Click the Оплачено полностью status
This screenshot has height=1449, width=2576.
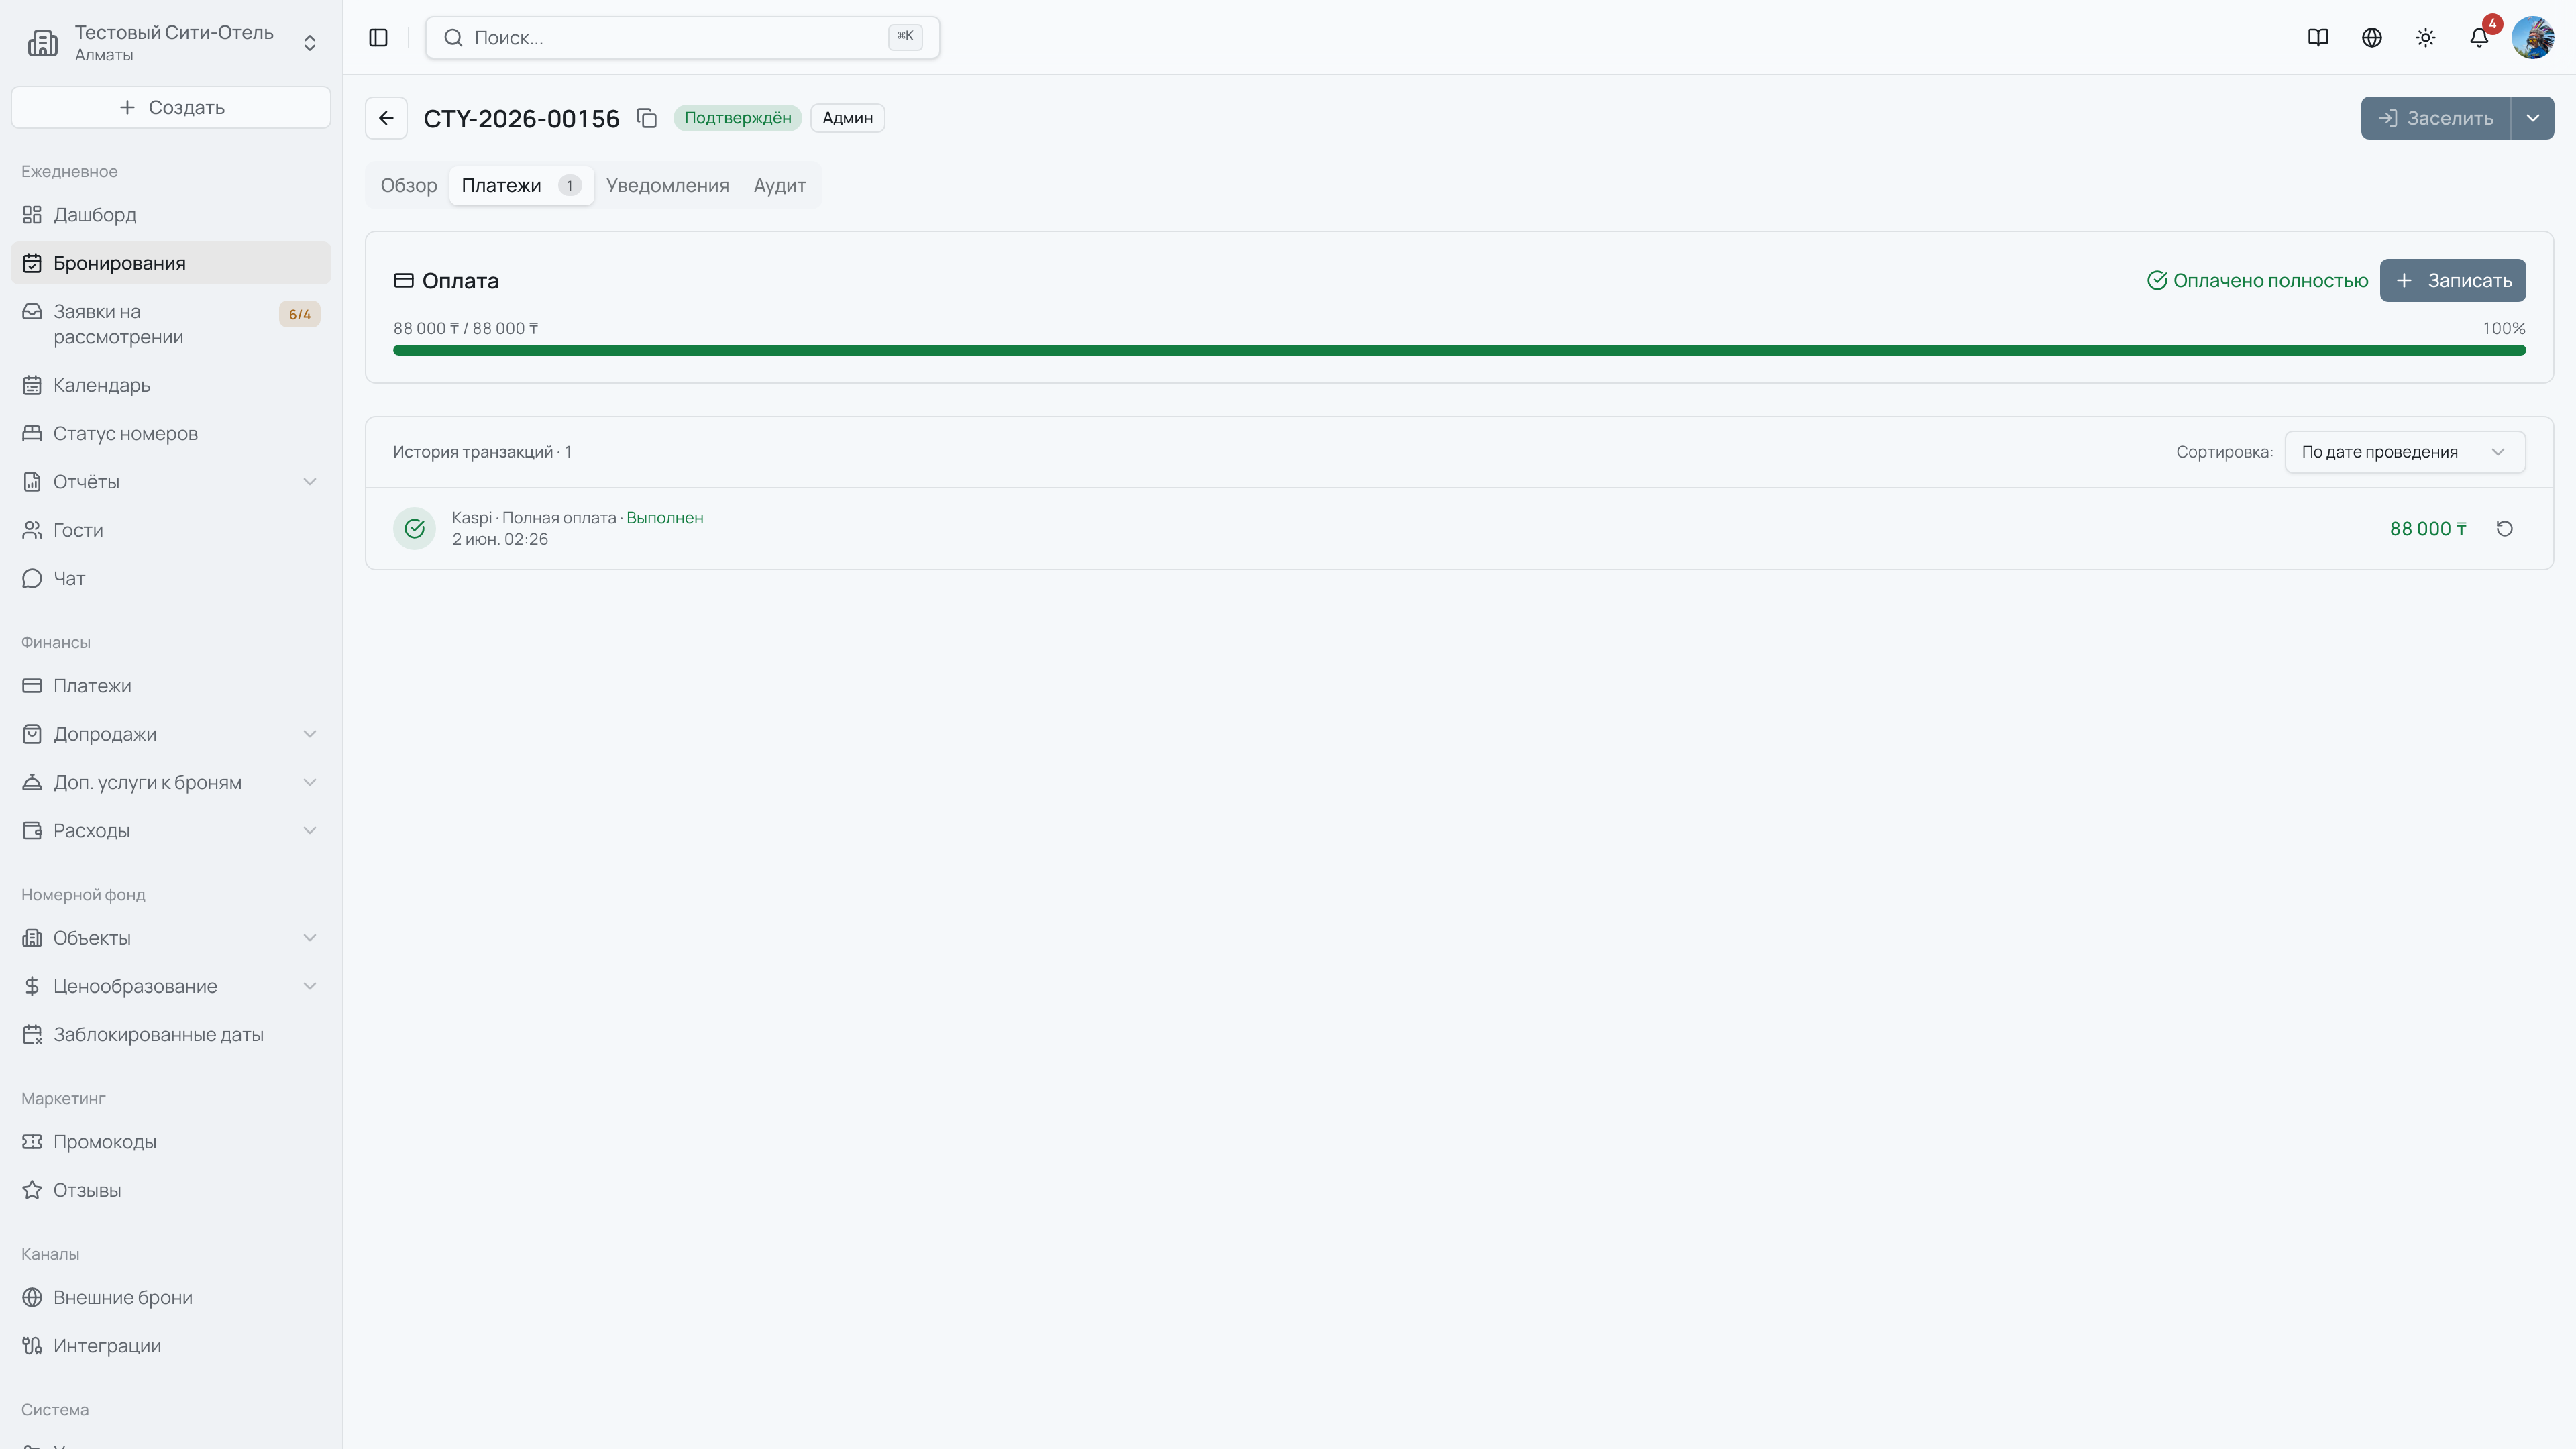tap(2258, 280)
